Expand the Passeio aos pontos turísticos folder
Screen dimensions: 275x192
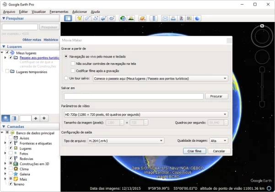pos(5,58)
